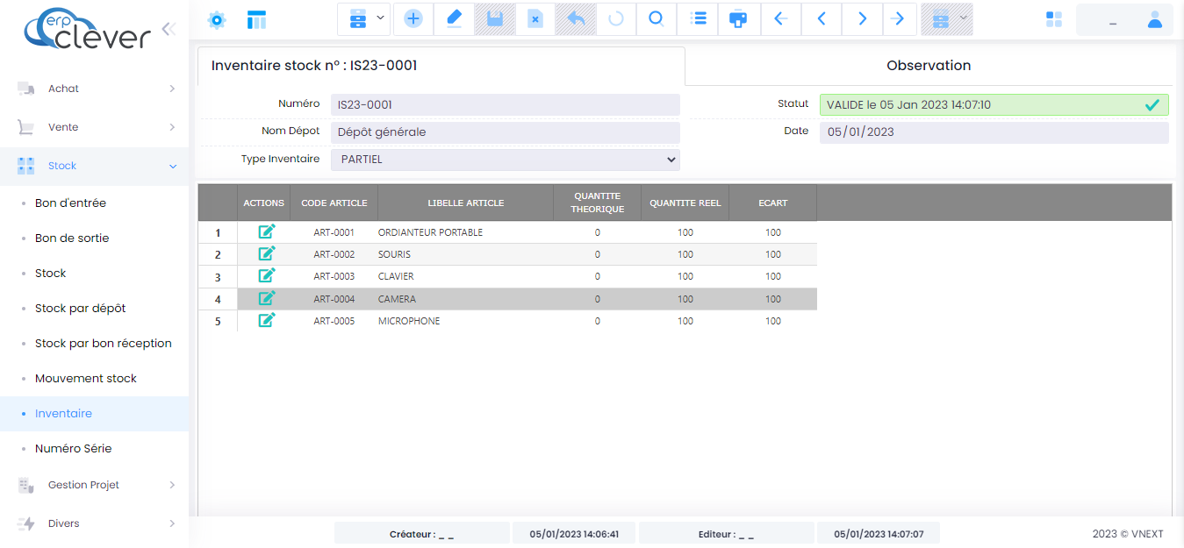Click the table layout icon

[x=256, y=19]
